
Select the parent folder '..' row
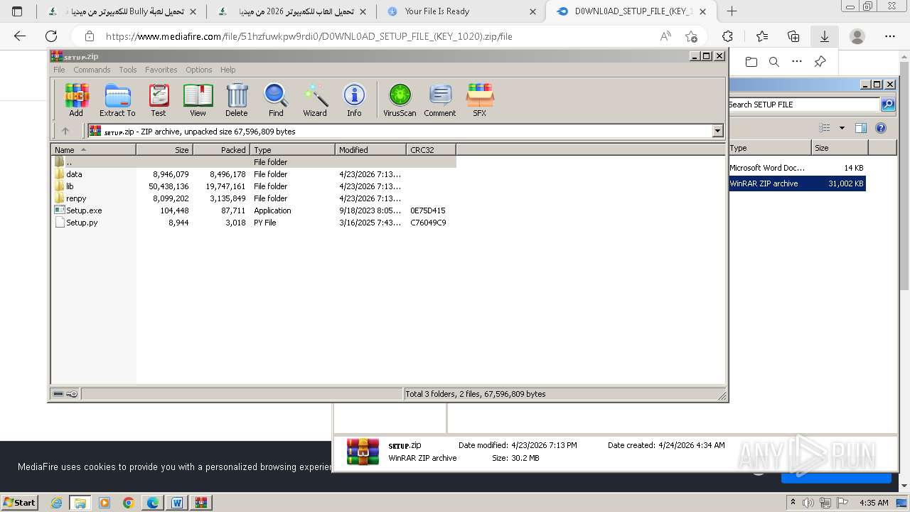click(253, 162)
